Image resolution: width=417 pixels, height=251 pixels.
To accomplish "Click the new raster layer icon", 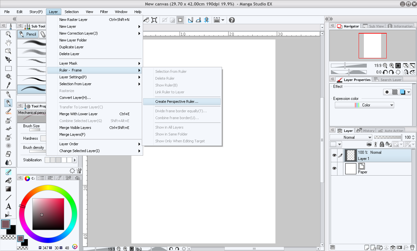I will tap(367, 247).
